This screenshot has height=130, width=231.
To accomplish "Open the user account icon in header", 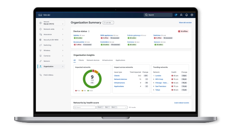I will 181,15.
